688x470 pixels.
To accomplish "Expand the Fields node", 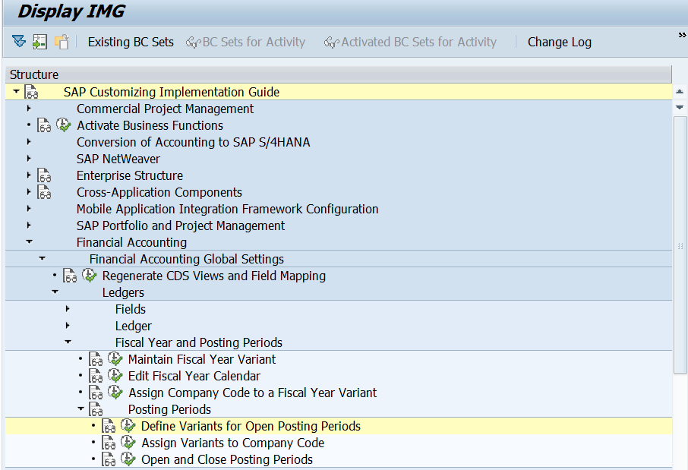I will (x=68, y=308).
